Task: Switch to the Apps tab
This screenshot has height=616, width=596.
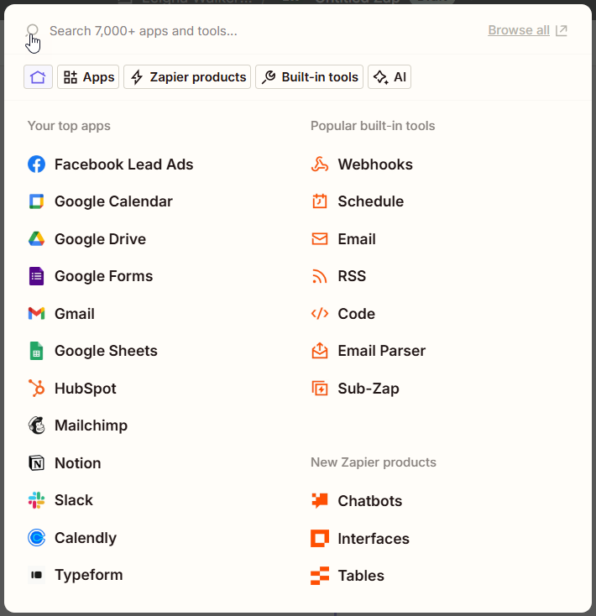Action: pos(88,77)
